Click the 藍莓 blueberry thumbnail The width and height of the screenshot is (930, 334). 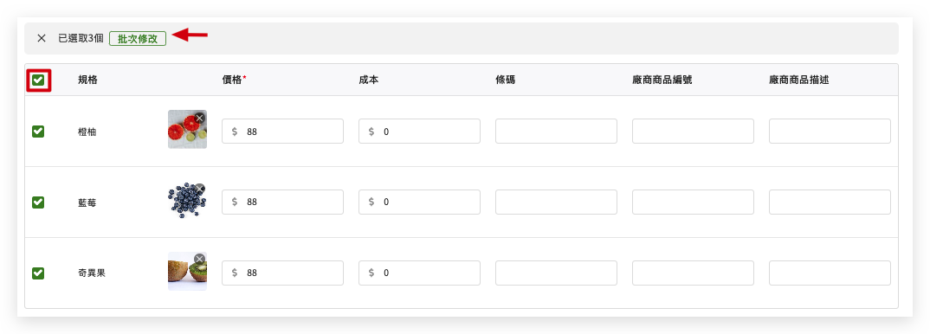187,202
